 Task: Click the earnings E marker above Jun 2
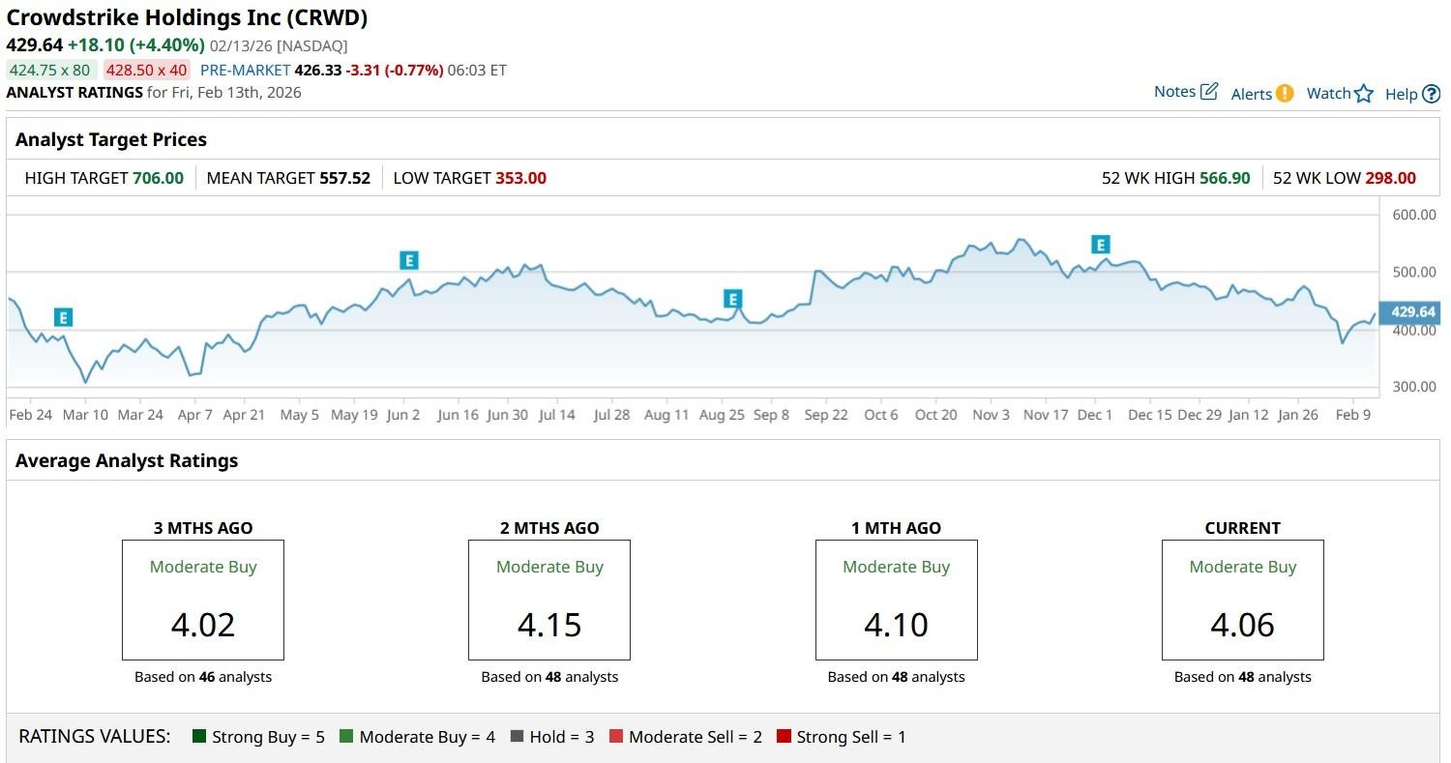409,260
